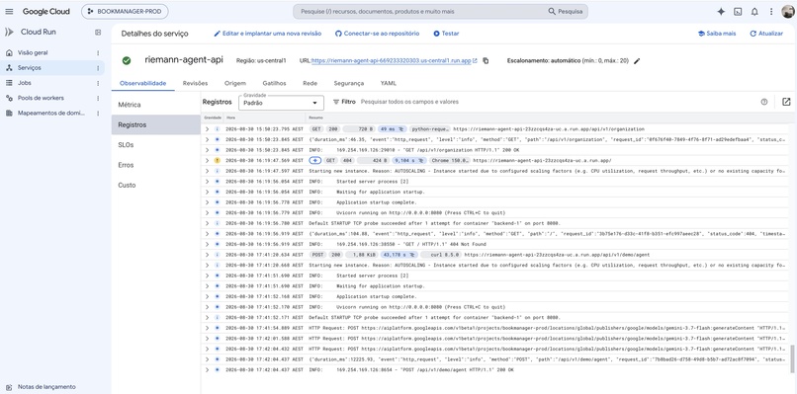
Task: Expand the GET 404 Chrome log row
Action: point(207,160)
